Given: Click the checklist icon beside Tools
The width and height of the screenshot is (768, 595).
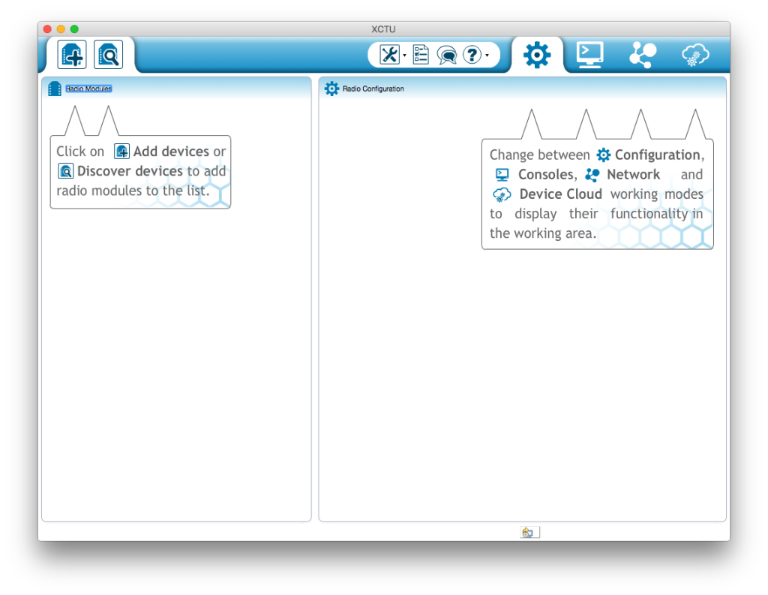Looking at the screenshot, I should (421, 55).
